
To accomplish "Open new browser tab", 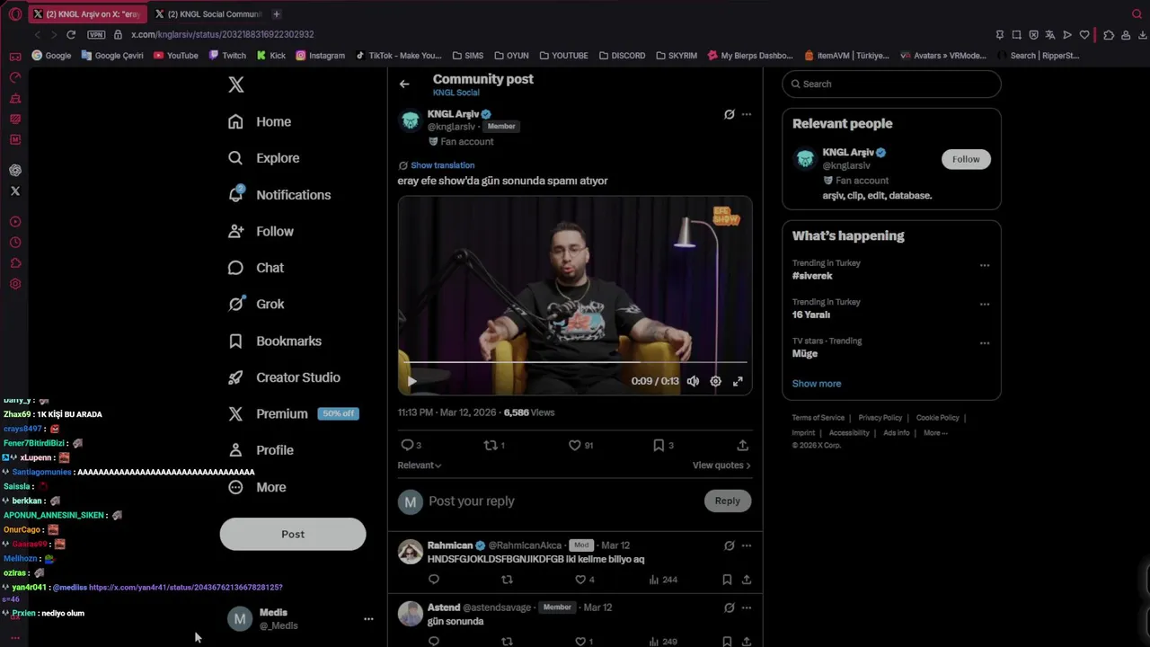I will point(276,14).
